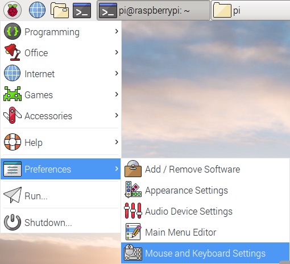Click the Shutdown power icon
This screenshot has height=264, width=290.
(x=13, y=222)
